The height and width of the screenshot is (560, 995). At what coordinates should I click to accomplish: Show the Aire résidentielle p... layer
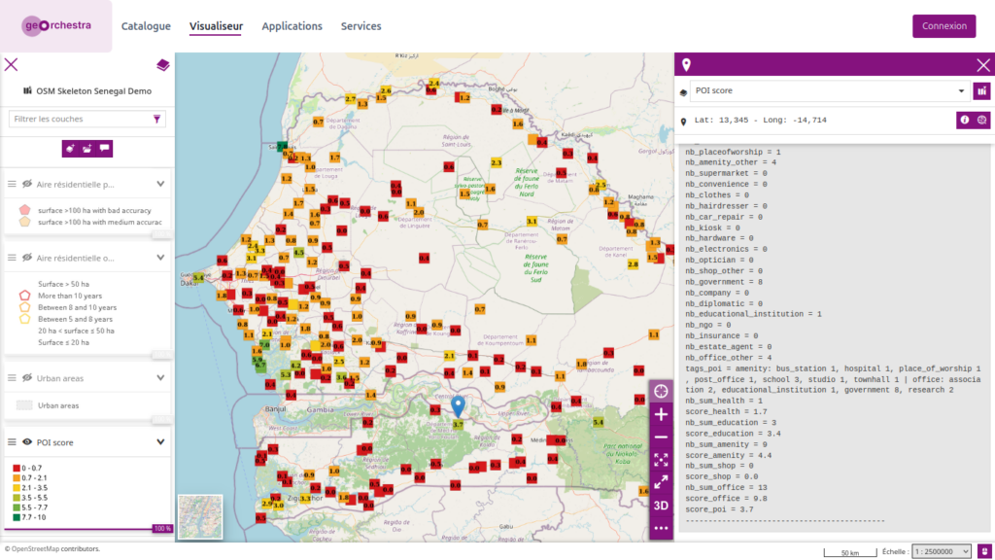tap(27, 184)
